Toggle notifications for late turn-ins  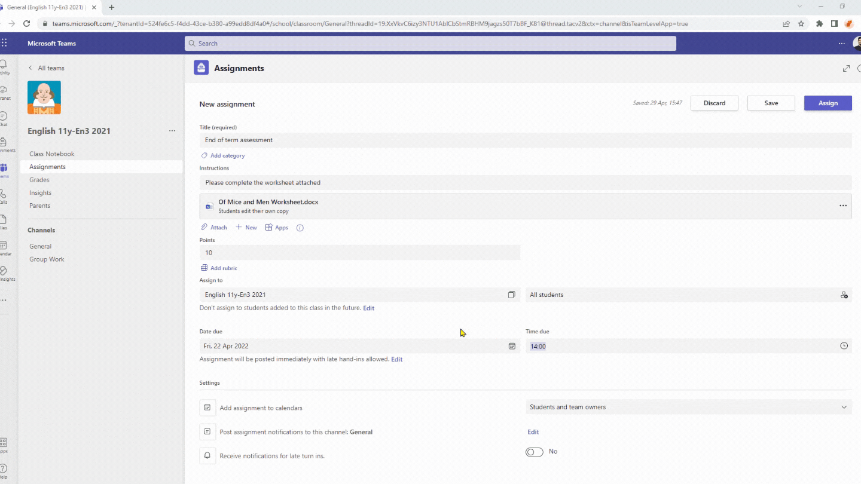[535, 452]
